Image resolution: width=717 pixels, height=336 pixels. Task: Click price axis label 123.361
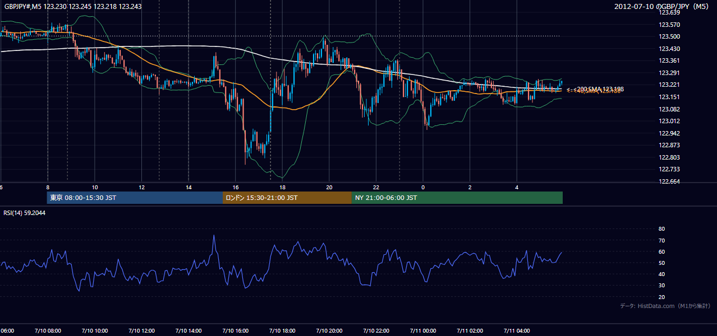pyautogui.click(x=669, y=60)
